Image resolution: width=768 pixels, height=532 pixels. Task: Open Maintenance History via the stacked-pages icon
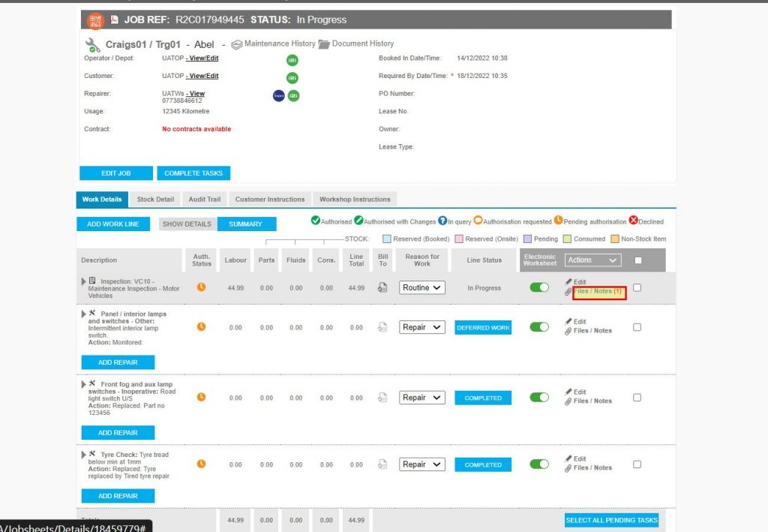pos(238,44)
